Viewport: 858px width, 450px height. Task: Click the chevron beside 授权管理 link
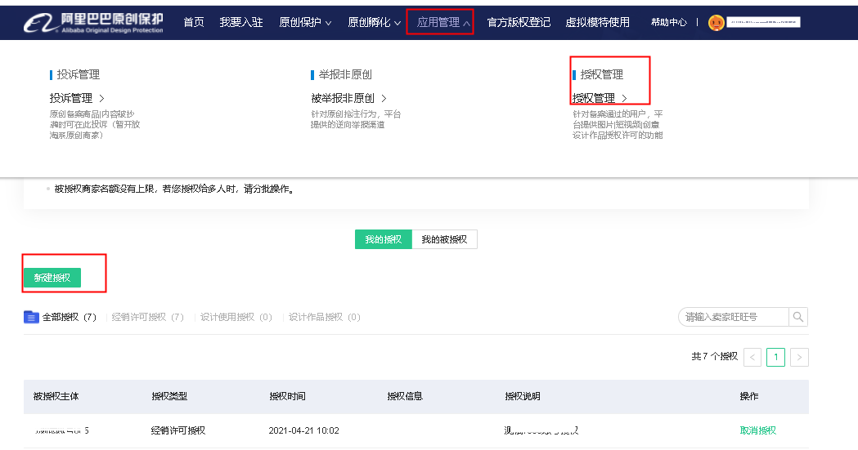(624, 98)
